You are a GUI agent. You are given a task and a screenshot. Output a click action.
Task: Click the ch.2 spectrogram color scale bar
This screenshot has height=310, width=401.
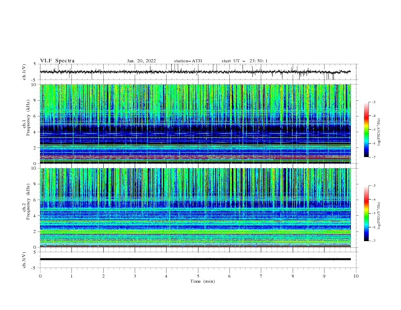pos(367,213)
